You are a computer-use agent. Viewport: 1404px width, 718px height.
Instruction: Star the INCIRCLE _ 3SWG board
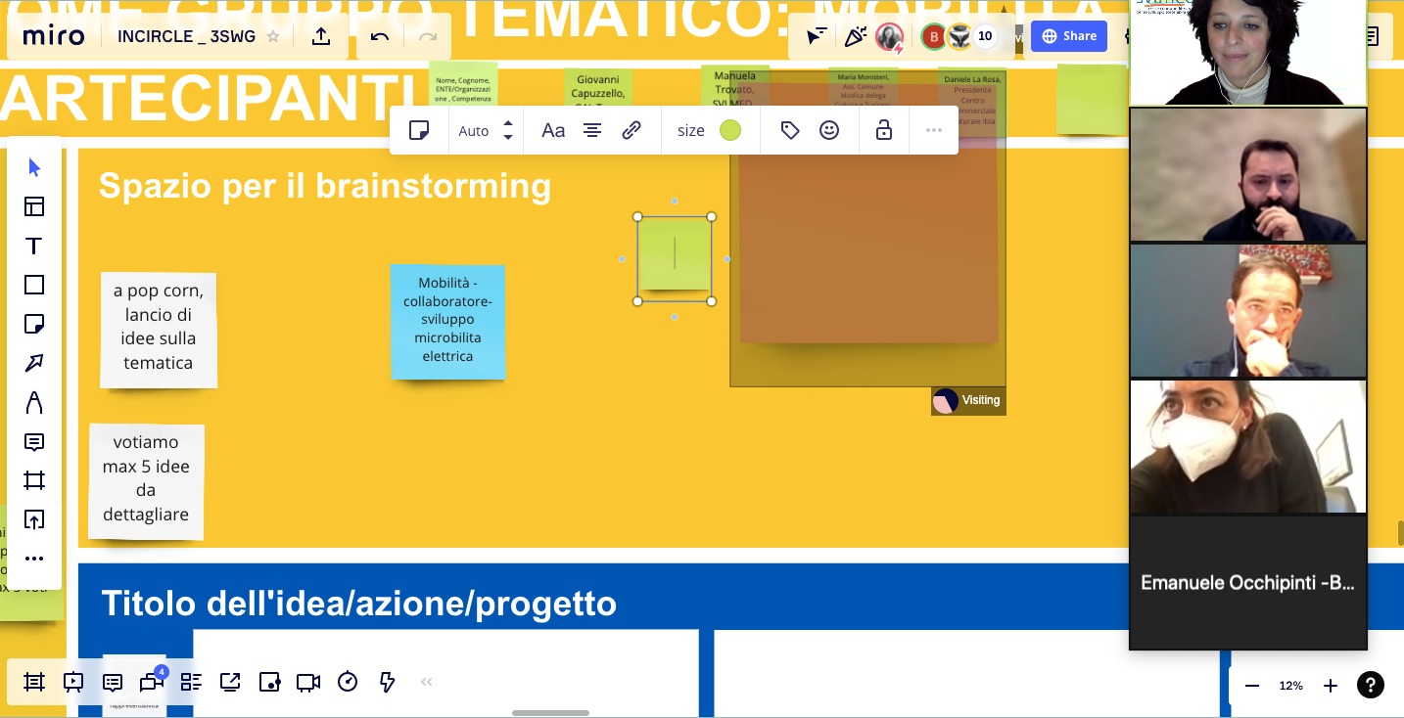coord(273,37)
